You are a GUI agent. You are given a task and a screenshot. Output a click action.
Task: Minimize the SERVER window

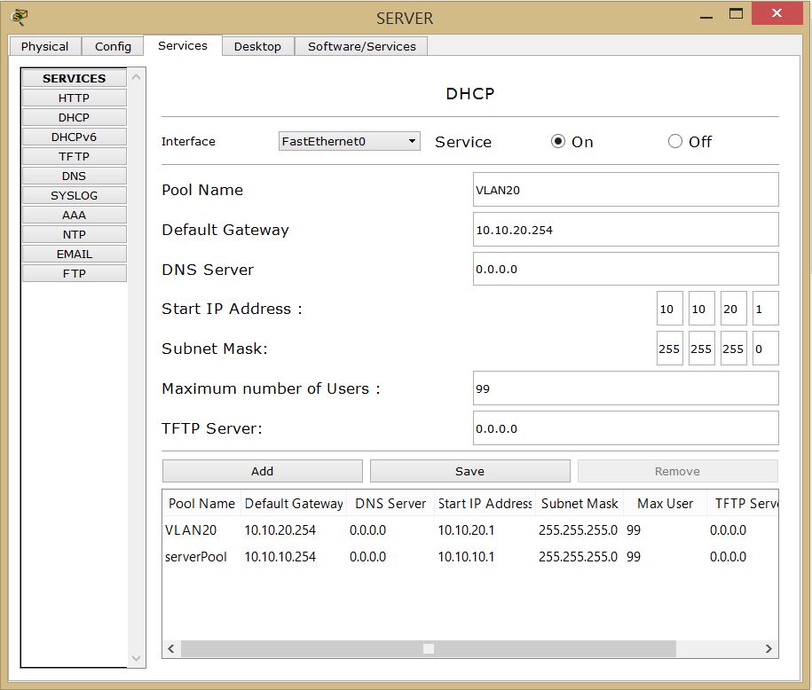click(706, 17)
